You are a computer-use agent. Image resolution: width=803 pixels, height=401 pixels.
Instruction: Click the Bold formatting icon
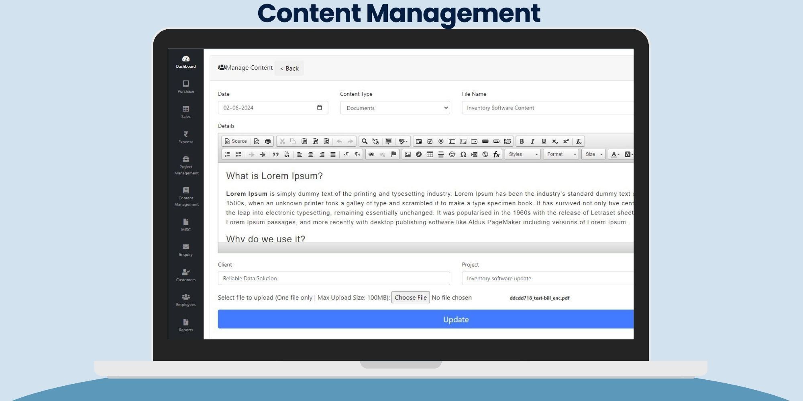[x=522, y=141]
